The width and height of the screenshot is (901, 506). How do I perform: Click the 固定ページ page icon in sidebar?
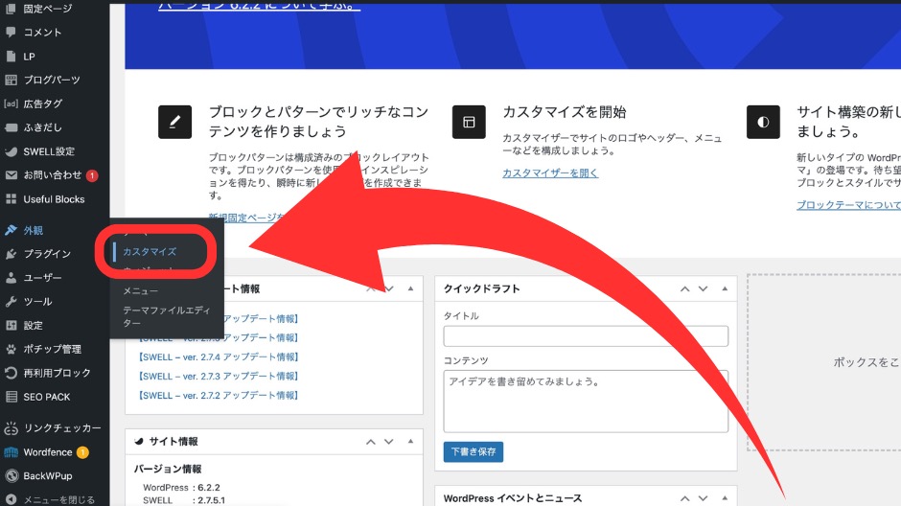click(11, 8)
